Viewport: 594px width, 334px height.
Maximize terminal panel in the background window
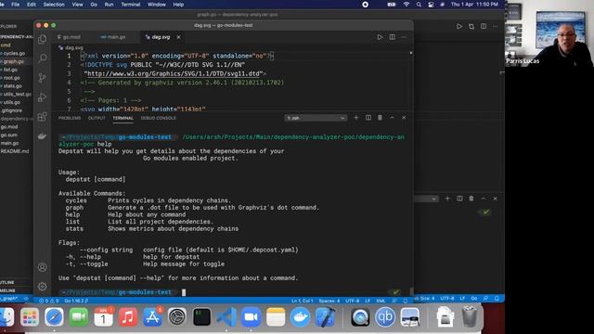[484, 199]
